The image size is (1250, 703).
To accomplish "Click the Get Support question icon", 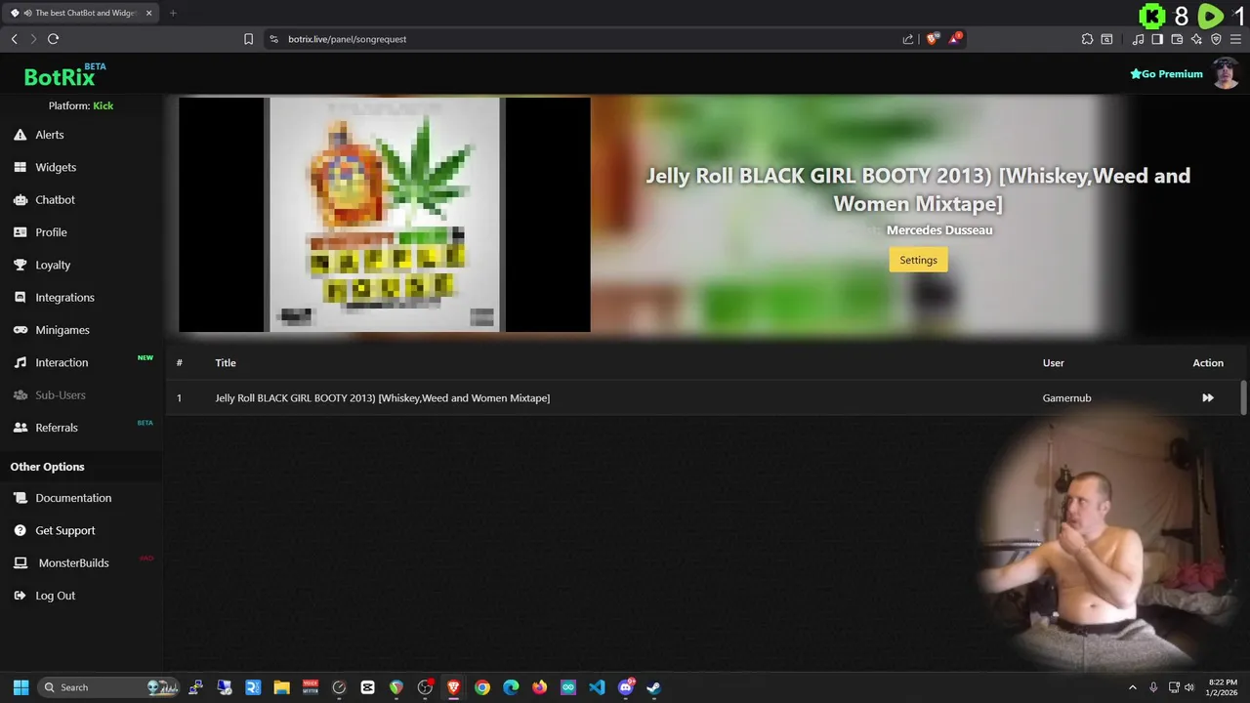I will [x=20, y=530].
